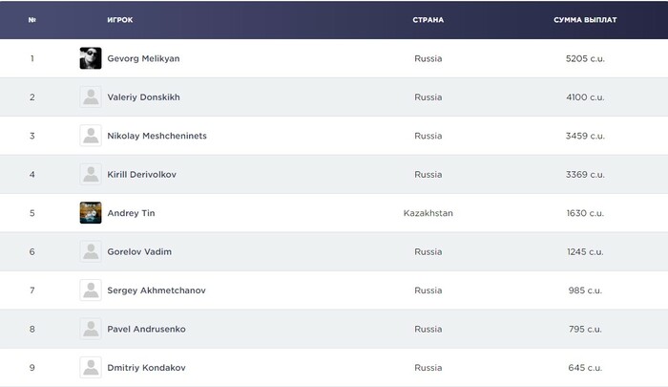
Task: Sort by the ИГРОК column header
Action: [120, 19]
